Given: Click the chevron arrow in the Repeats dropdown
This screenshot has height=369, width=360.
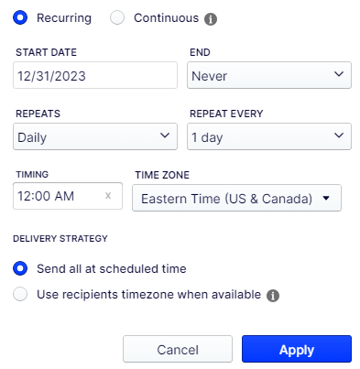Looking at the screenshot, I should pyautogui.click(x=165, y=136).
